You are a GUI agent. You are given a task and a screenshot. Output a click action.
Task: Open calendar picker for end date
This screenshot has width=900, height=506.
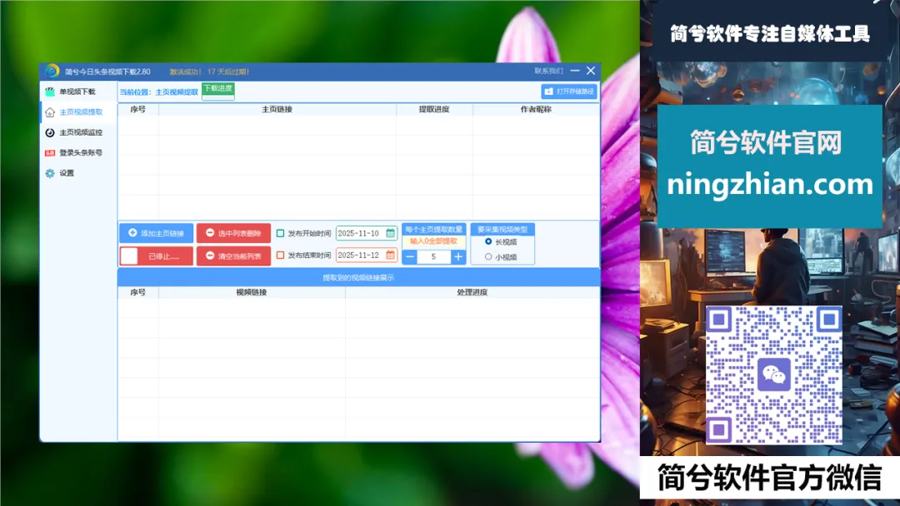[x=390, y=255]
